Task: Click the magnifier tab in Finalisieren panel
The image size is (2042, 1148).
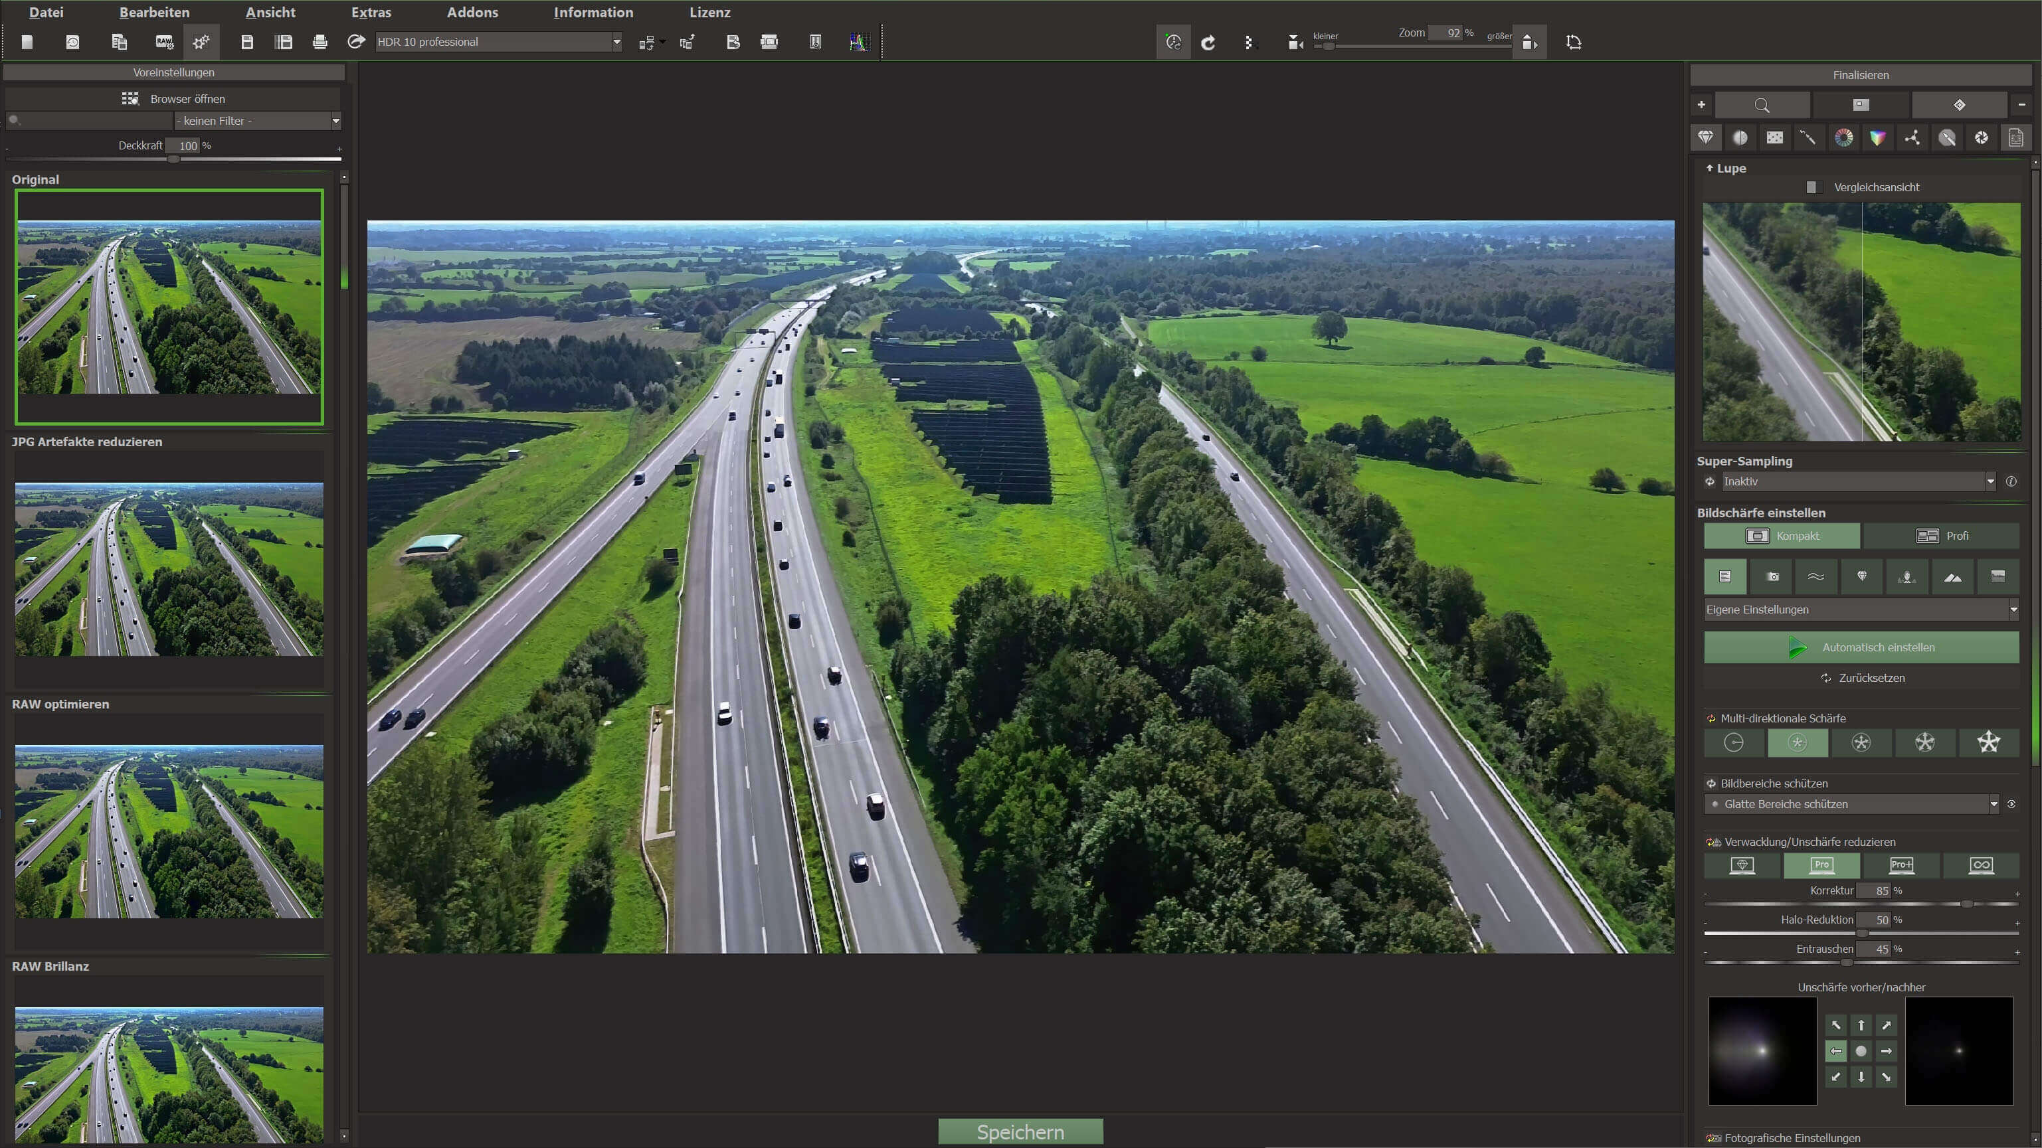Action: (1762, 105)
